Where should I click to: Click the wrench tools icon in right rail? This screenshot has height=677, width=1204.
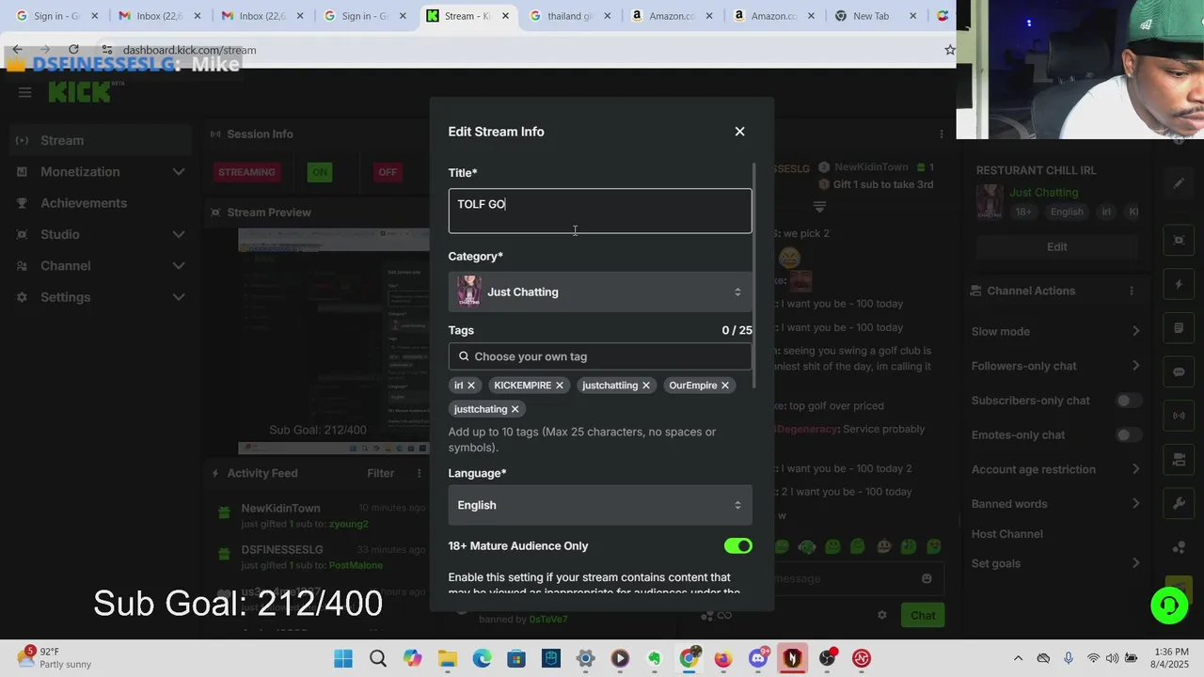(x=1179, y=503)
